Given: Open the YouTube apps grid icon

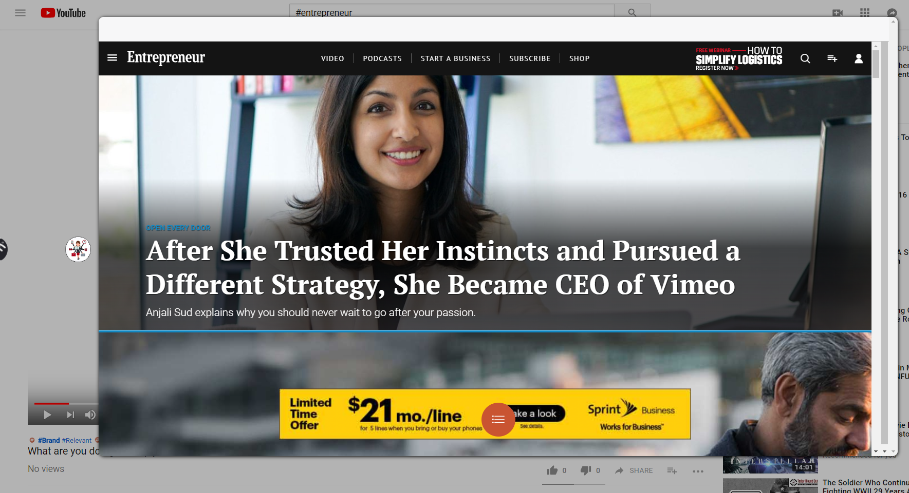Looking at the screenshot, I should (865, 12).
